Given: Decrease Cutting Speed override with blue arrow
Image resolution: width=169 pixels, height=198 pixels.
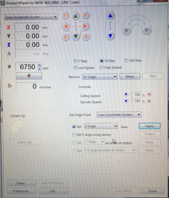Looking at the screenshot, I should (x=126, y=95).
